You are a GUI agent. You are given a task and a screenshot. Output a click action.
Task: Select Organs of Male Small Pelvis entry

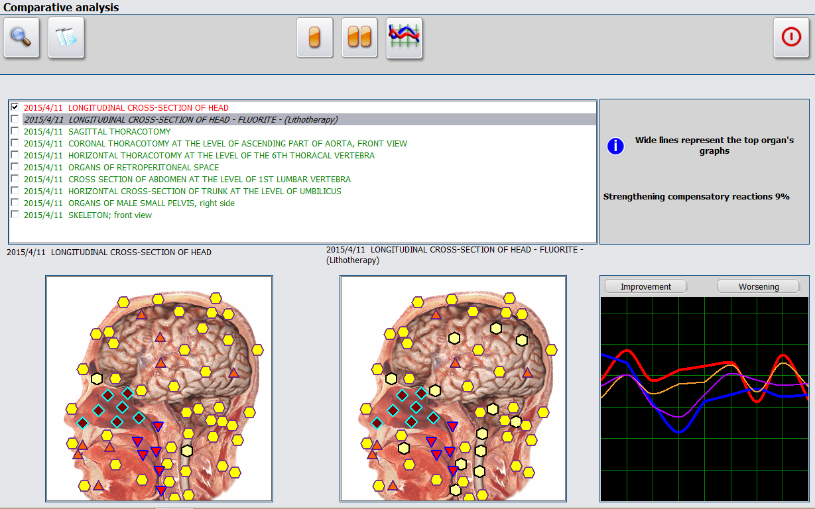[151, 203]
